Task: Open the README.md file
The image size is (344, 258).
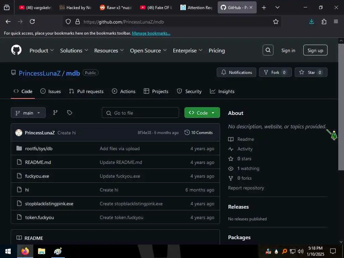Action: (38, 162)
